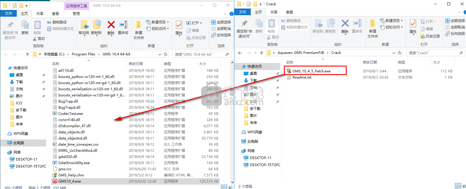Image resolution: width=466 pixels, height=189 pixels.
Task: Select DESKTOP-11 in GMS window sidebar
Action: pyautogui.click(x=26, y=159)
